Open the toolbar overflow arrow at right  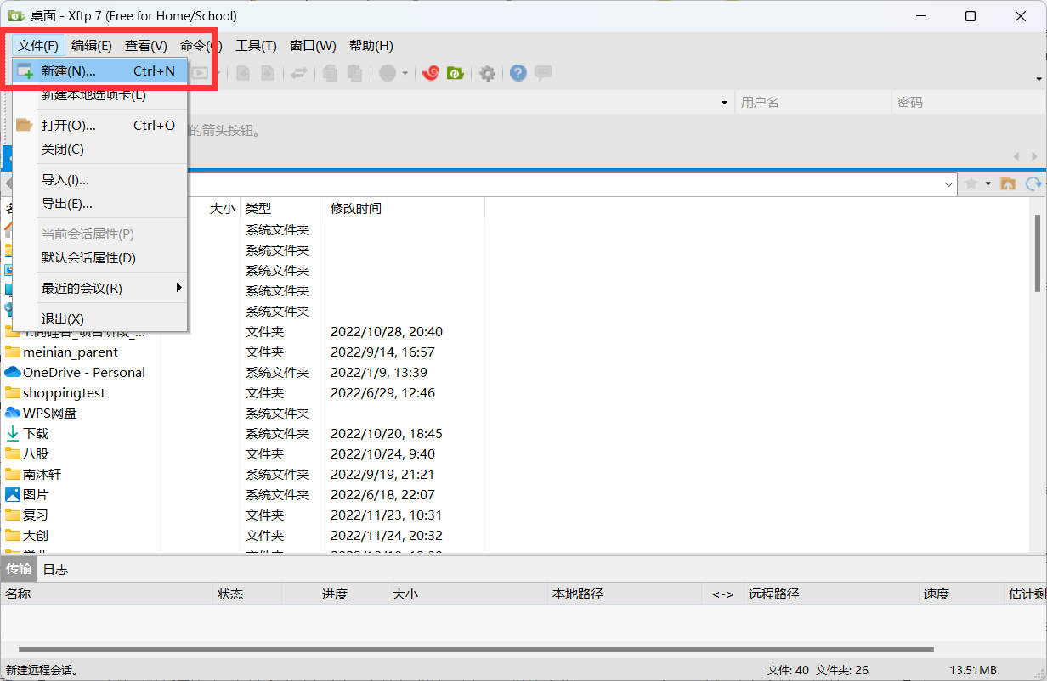tap(1039, 79)
